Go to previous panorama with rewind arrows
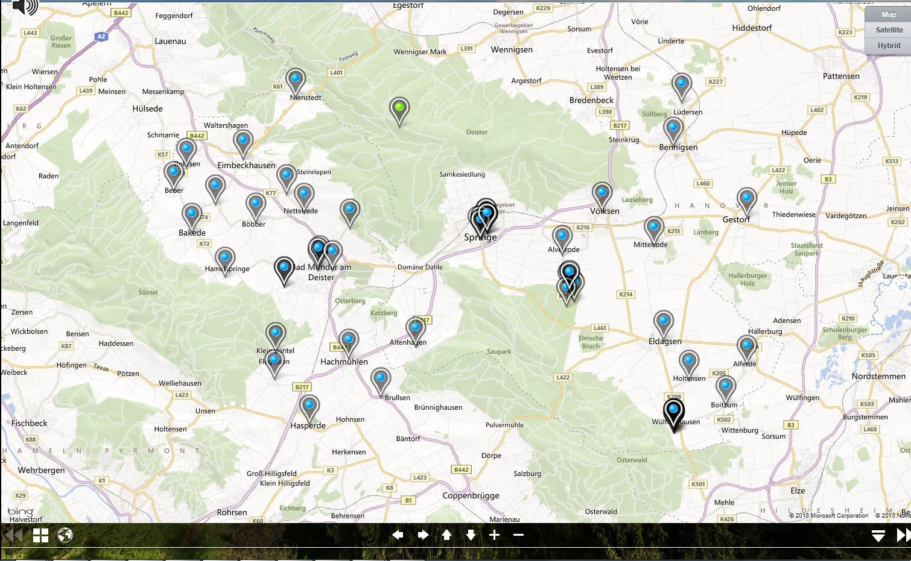This screenshot has width=911, height=561. pos(12,535)
